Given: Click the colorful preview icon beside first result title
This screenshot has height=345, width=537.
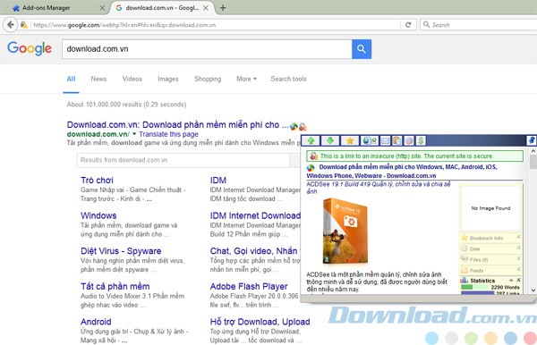Looking at the screenshot, I should [294, 127].
